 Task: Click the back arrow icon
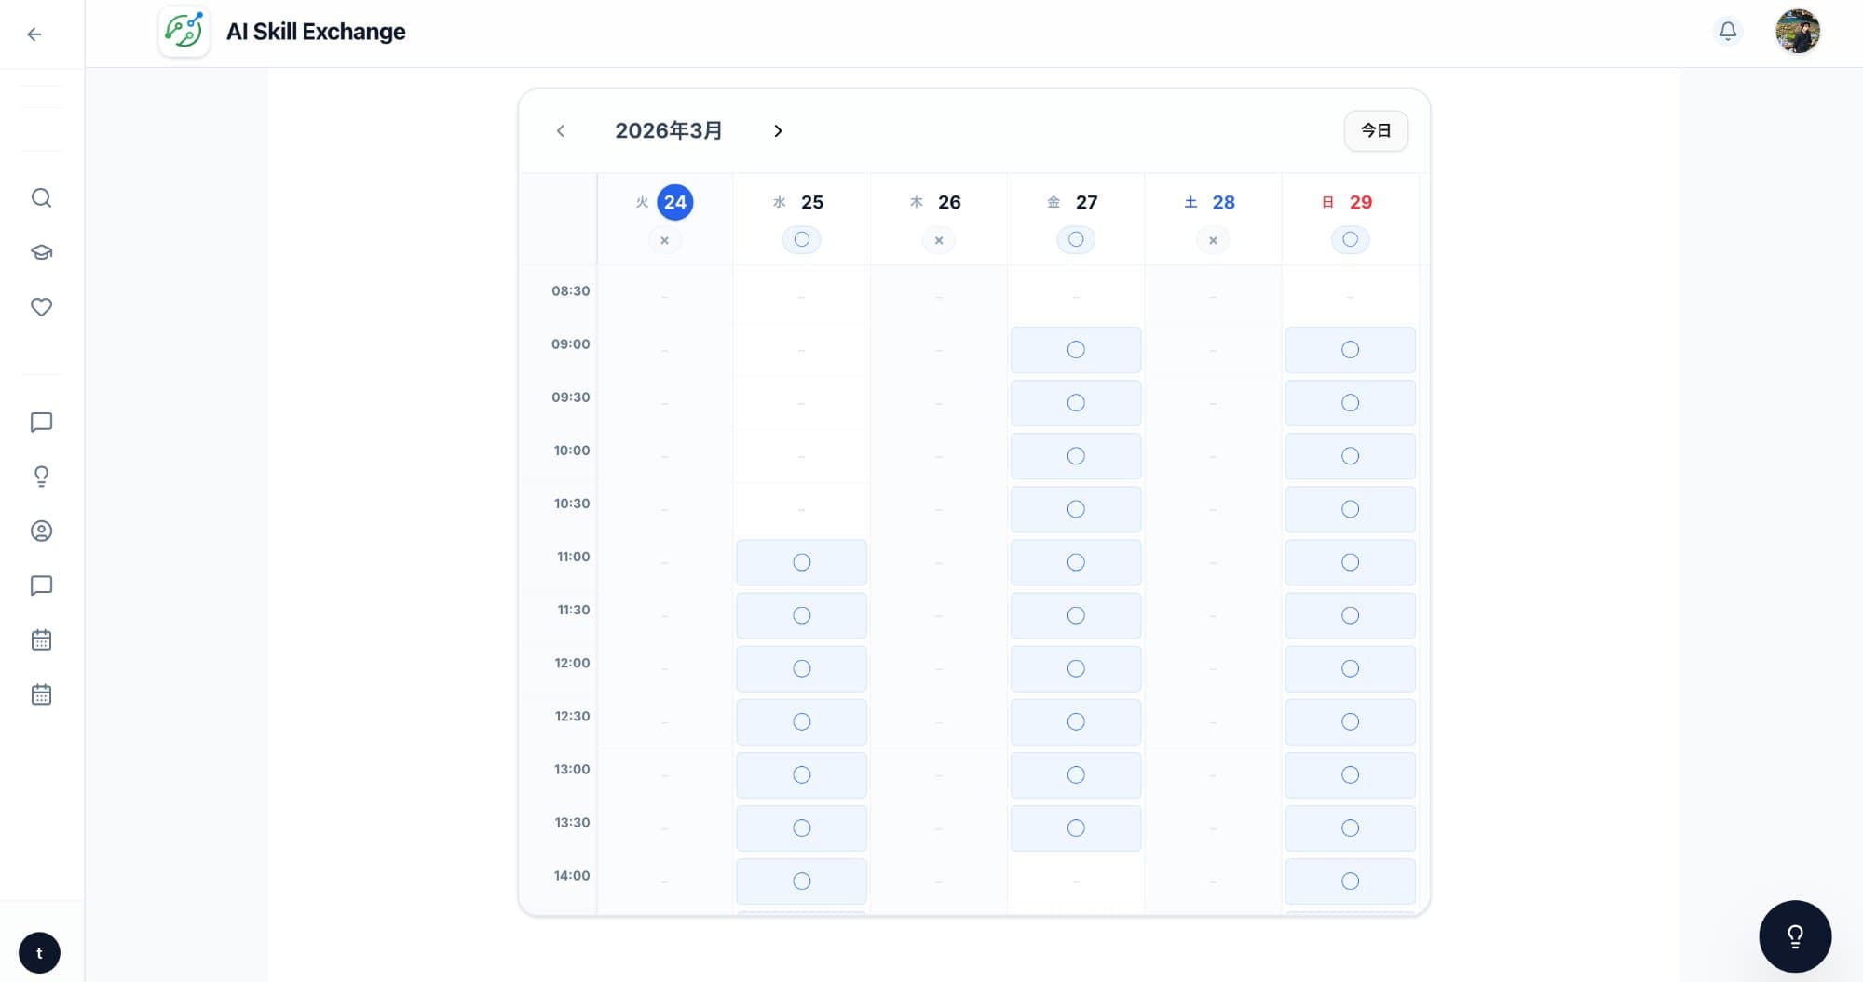pos(34,34)
